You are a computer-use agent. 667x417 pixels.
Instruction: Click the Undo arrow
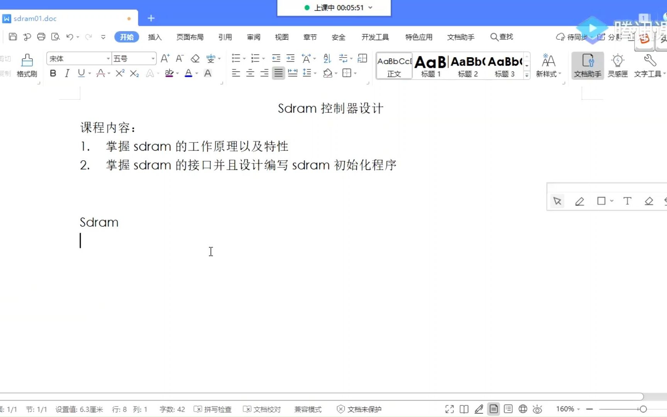pyautogui.click(x=69, y=37)
